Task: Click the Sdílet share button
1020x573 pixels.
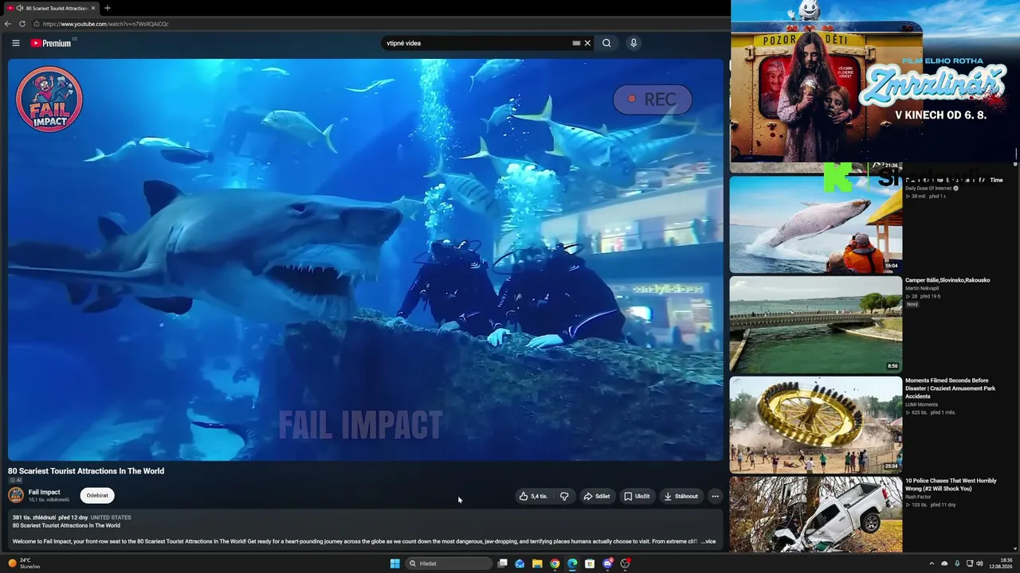Action: 597,496
